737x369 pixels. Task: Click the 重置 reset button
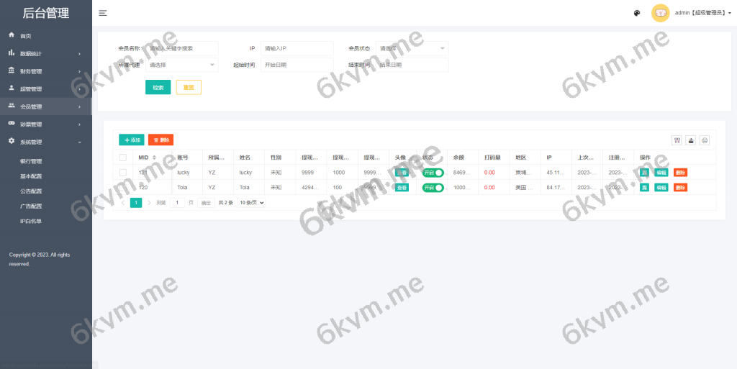[189, 88]
